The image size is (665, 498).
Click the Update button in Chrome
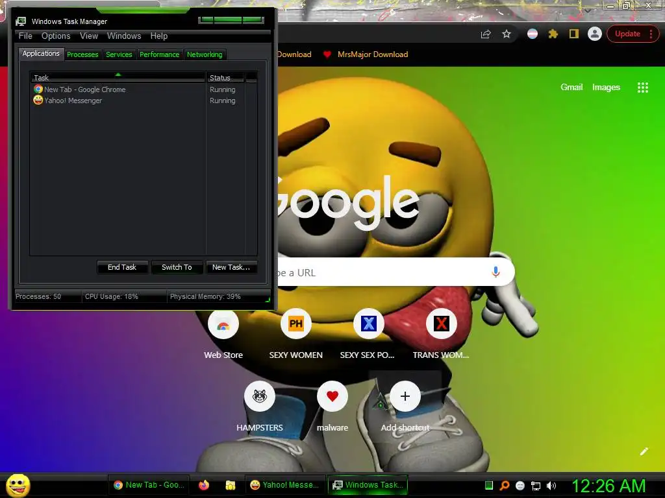[627, 34]
